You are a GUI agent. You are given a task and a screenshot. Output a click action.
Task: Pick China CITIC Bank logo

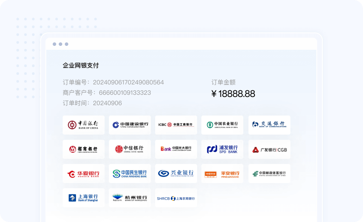point(130,149)
